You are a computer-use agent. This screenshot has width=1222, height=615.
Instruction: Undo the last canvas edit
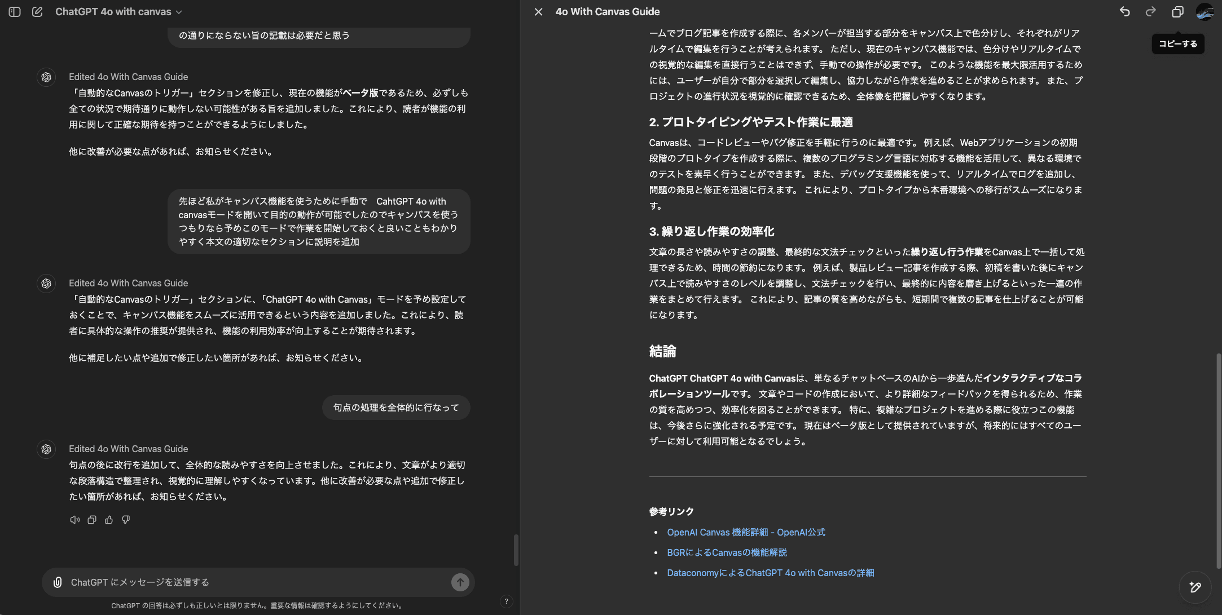[x=1125, y=12]
